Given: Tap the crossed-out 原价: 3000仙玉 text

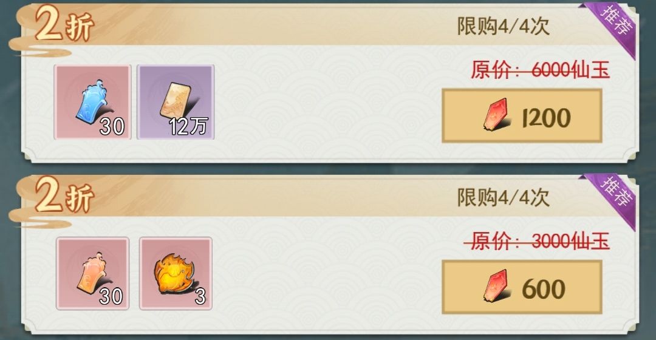Looking at the screenshot, I should (537, 241).
